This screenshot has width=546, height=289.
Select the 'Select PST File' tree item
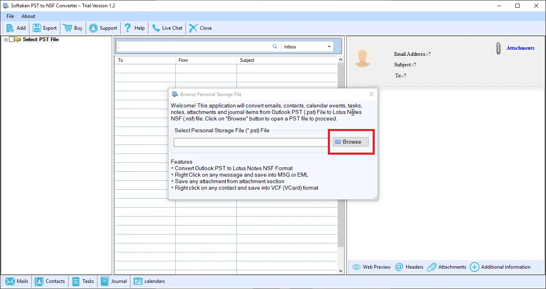point(41,39)
